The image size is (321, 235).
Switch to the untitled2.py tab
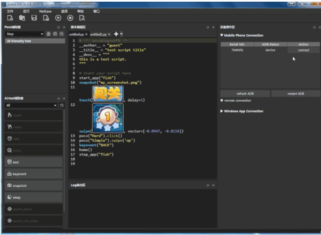[x=99, y=34]
